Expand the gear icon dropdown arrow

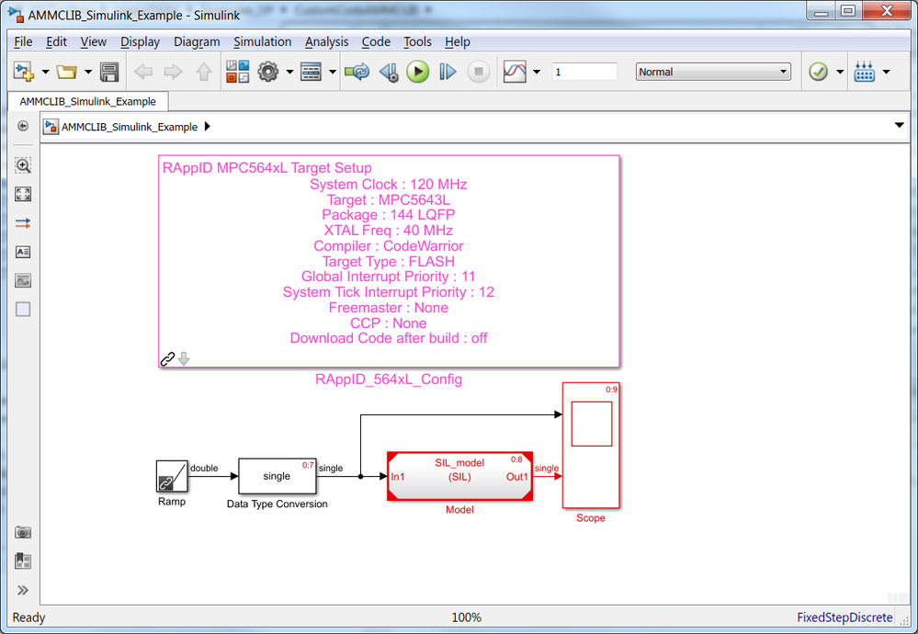click(x=289, y=72)
